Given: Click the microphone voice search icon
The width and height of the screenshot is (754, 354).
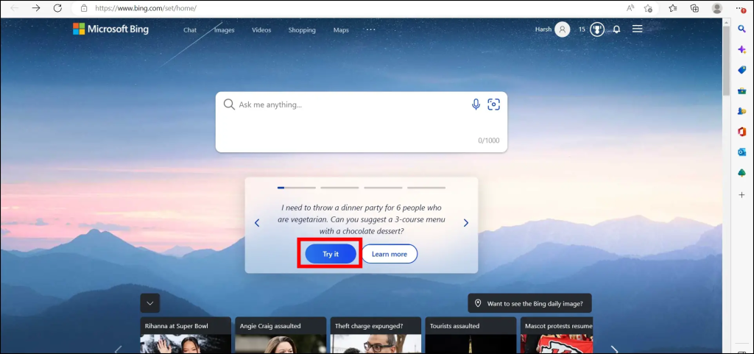Looking at the screenshot, I should [476, 105].
